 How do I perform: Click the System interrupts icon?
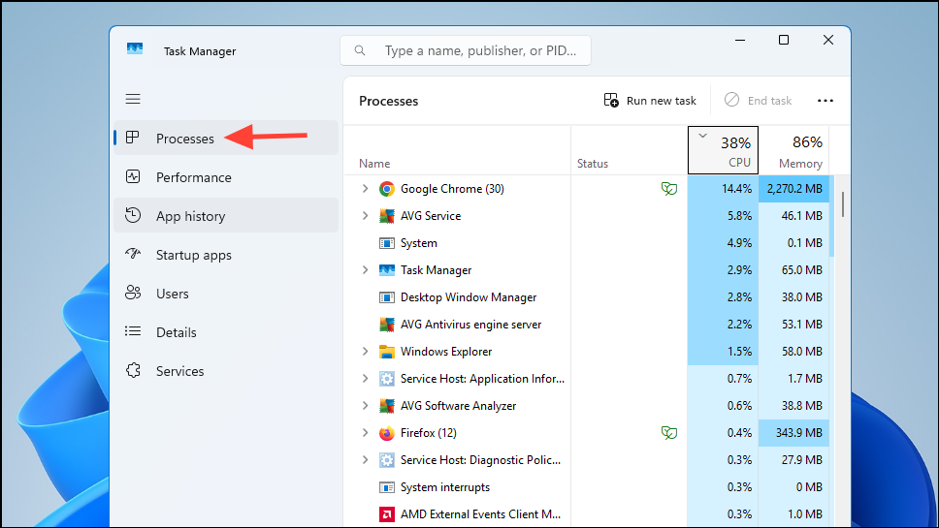tap(387, 487)
